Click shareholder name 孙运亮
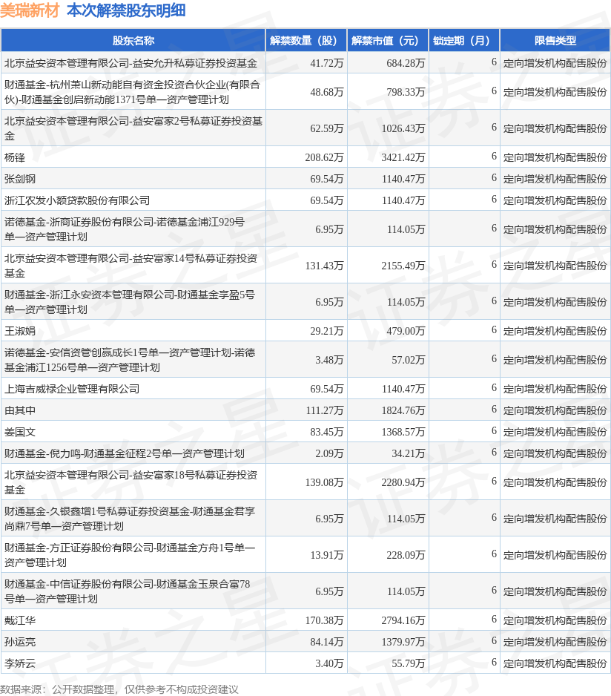 click(19, 642)
